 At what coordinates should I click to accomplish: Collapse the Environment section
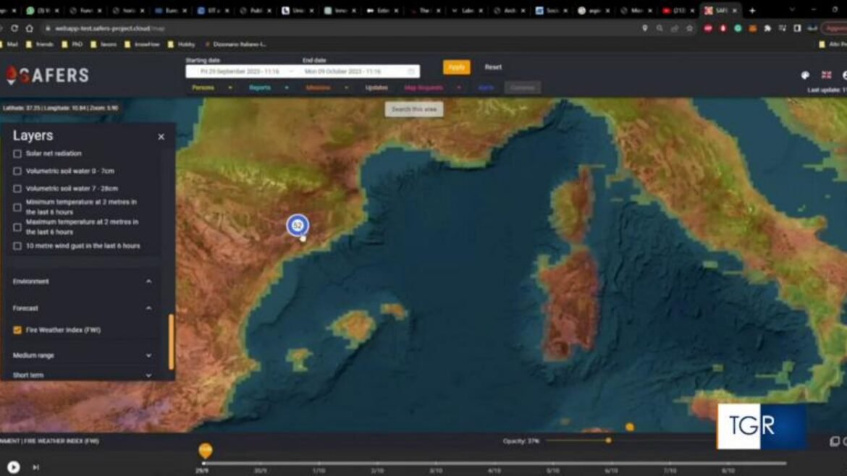tap(148, 281)
